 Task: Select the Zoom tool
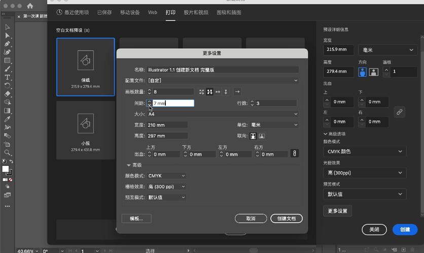pos(7,153)
